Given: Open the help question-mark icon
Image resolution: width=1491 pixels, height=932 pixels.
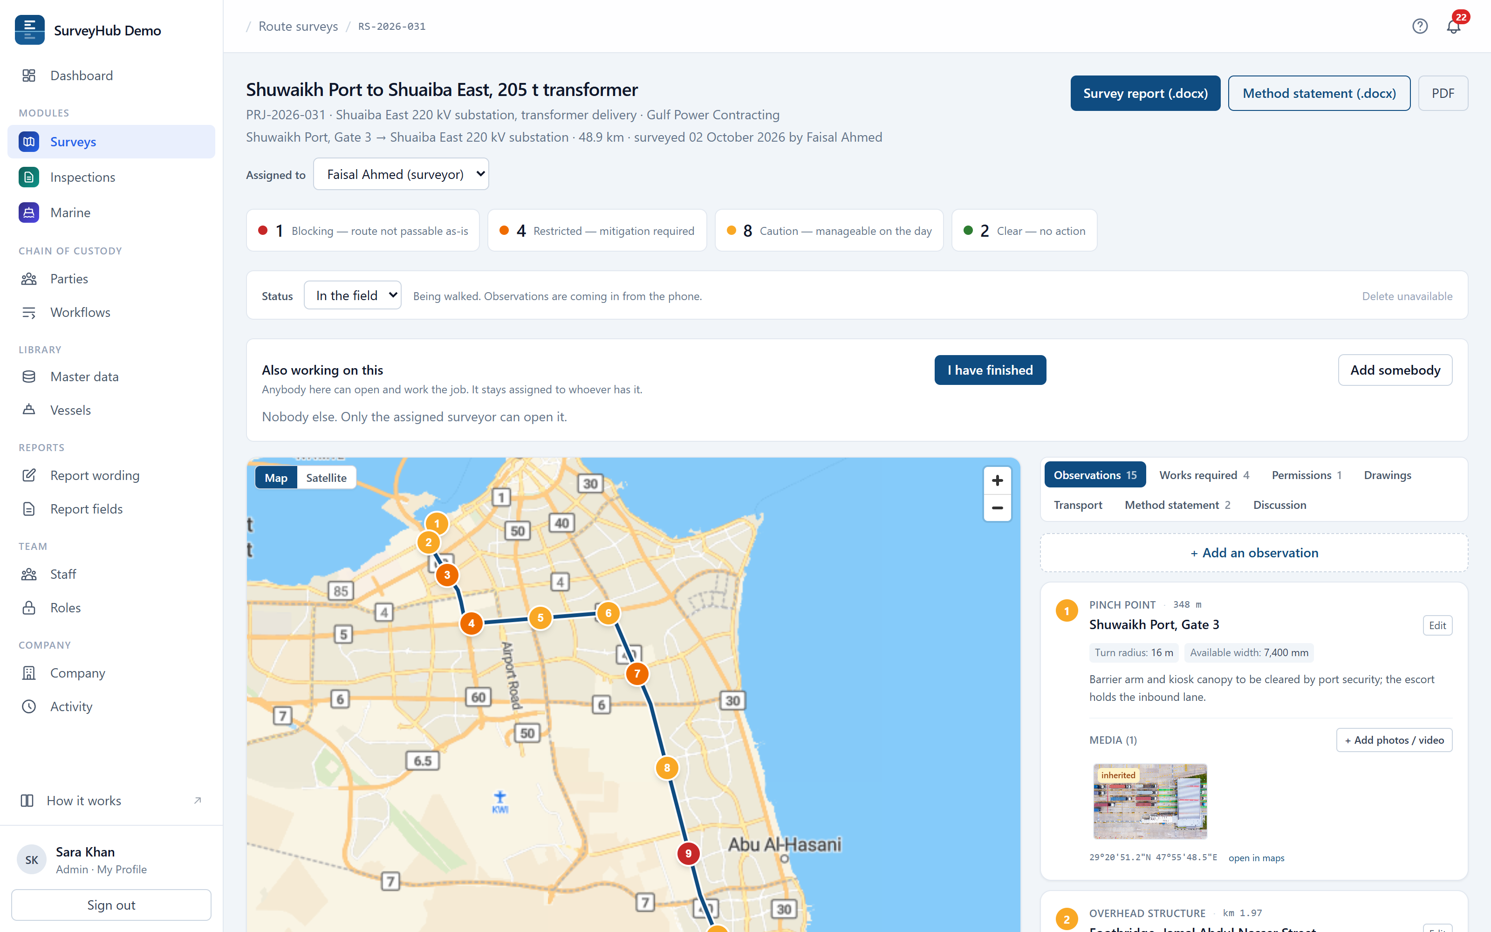Looking at the screenshot, I should coord(1420,26).
